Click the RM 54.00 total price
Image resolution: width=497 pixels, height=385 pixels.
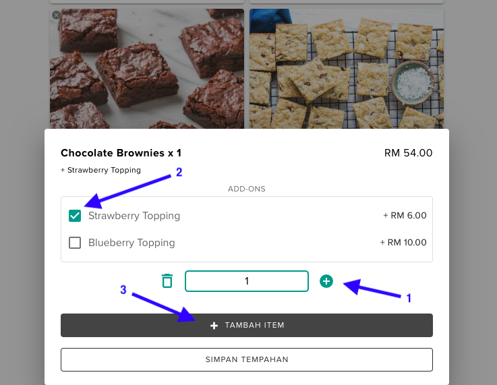(x=408, y=153)
